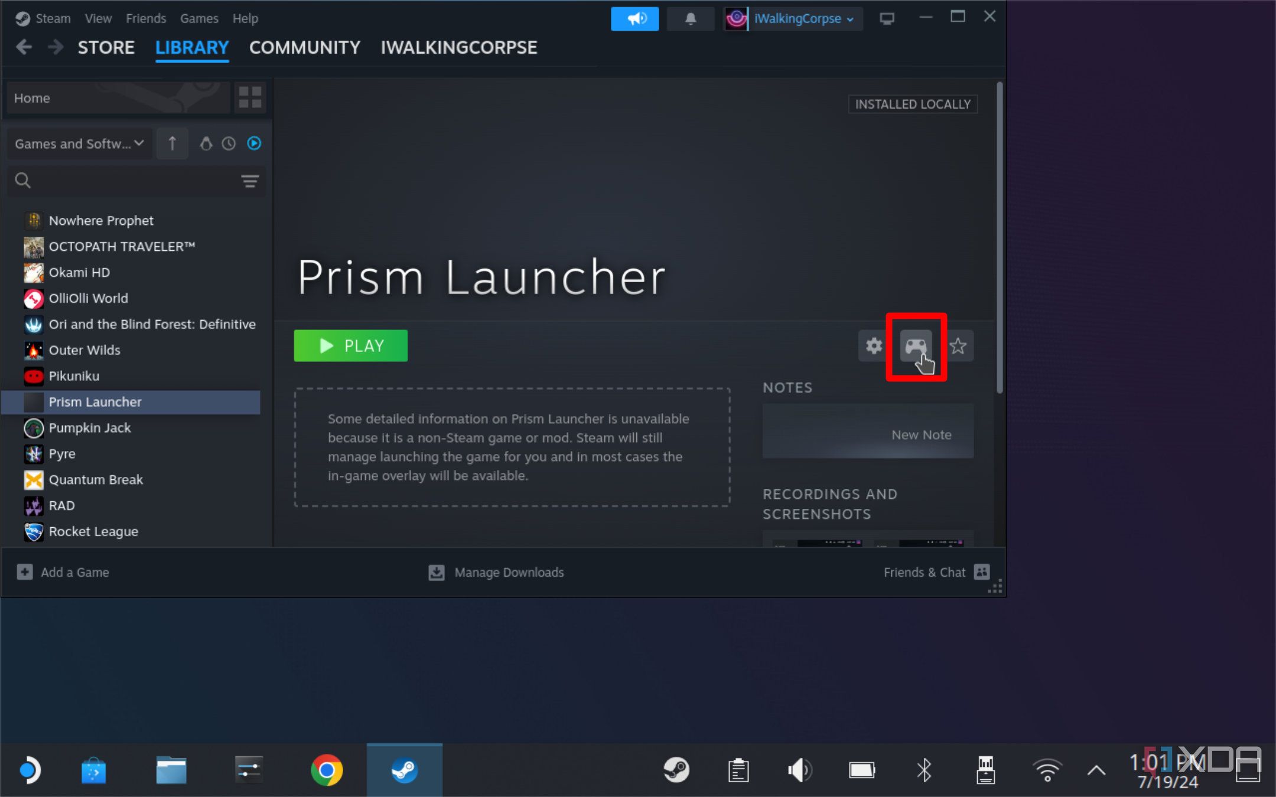Toggle ready-to-play filter icon
The image size is (1276, 797).
coord(254,143)
